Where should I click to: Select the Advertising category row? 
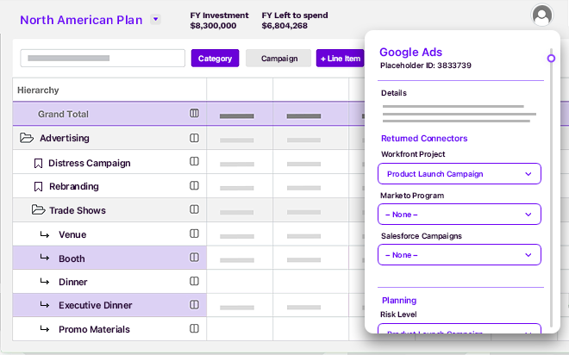tap(109, 138)
